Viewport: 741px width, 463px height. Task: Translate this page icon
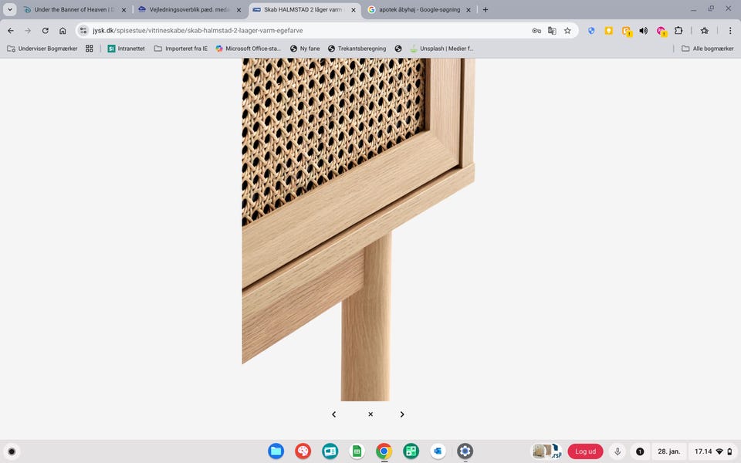pos(552,31)
